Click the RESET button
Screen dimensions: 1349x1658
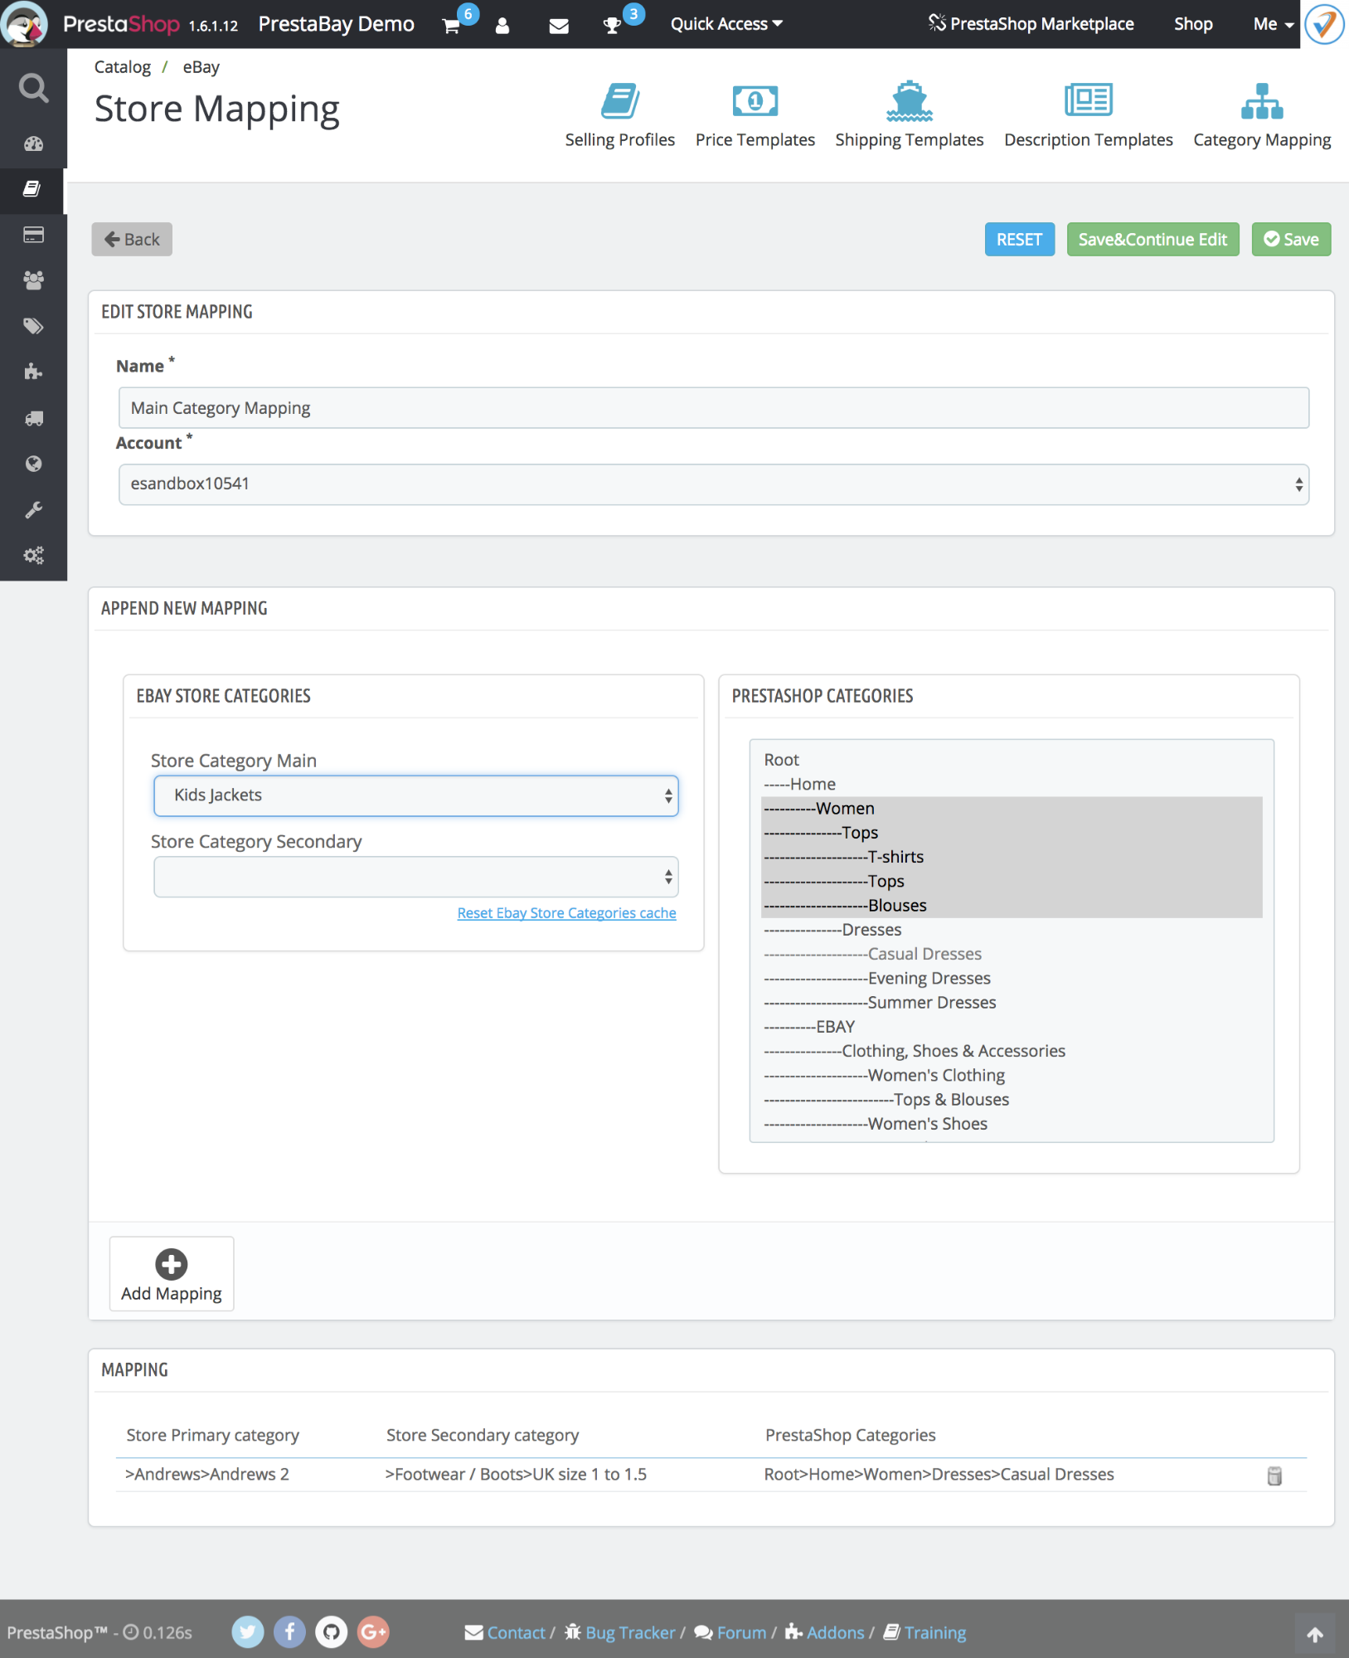click(x=1019, y=240)
